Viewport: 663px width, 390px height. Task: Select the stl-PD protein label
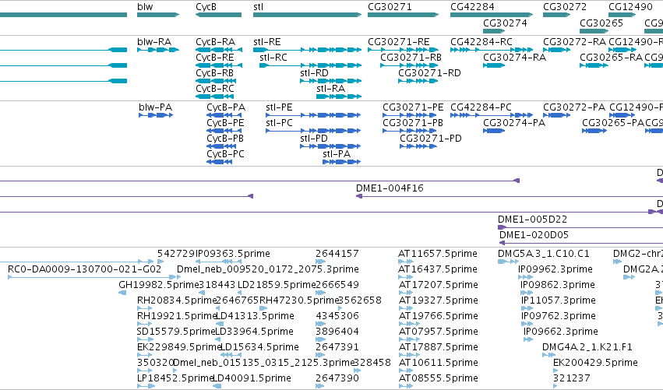pos(314,139)
